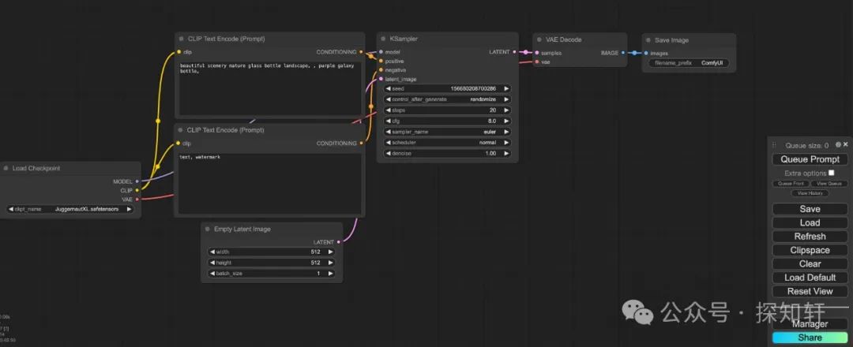The image size is (853, 347).
Task: Click CONDITIONING output of top CLIP Text Encode
Action: point(361,52)
